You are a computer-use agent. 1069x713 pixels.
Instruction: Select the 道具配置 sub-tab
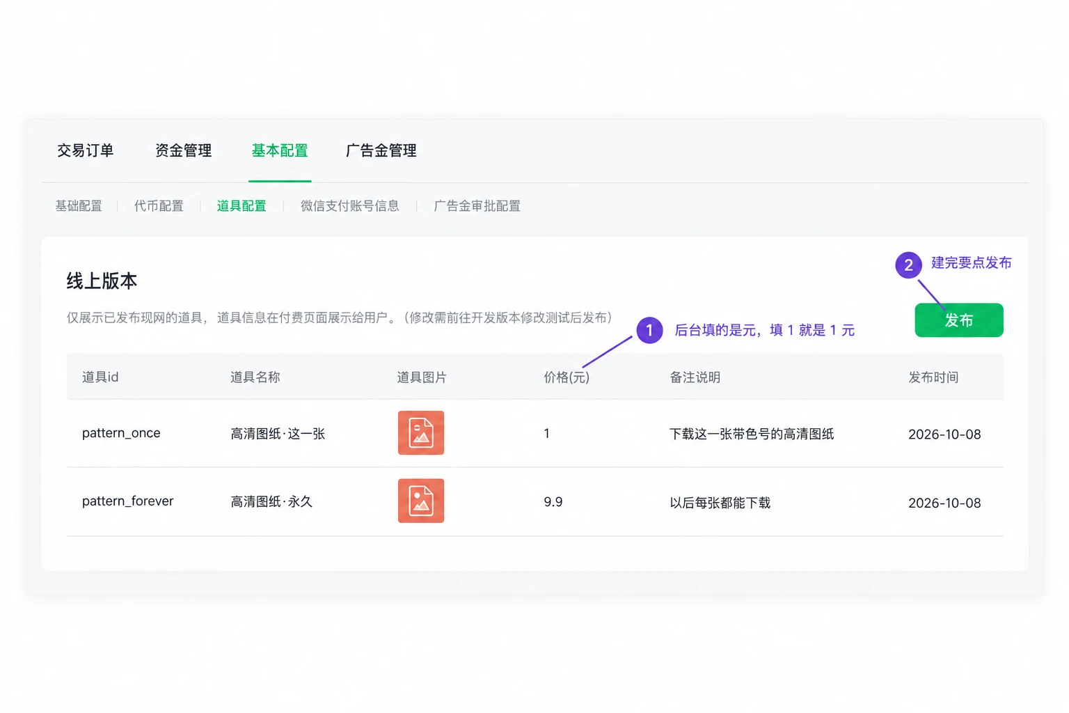241,206
